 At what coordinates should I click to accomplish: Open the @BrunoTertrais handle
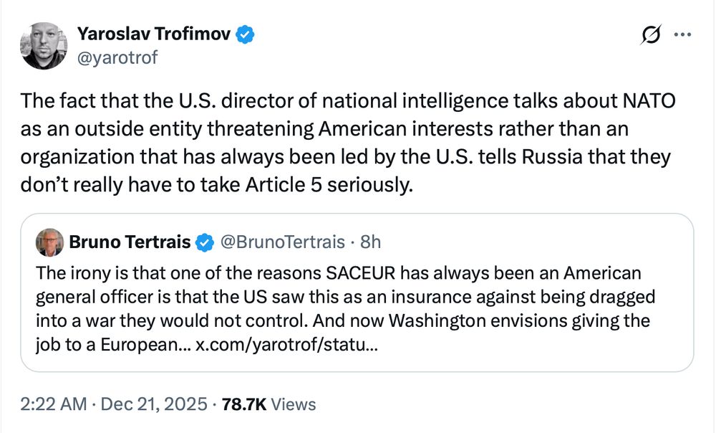pos(280,243)
